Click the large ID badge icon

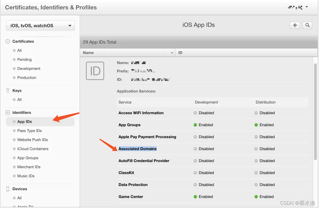pos(95,71)
